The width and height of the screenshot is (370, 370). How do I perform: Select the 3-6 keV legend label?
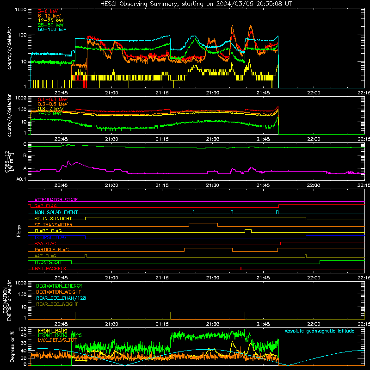click(x=48, y=11)
